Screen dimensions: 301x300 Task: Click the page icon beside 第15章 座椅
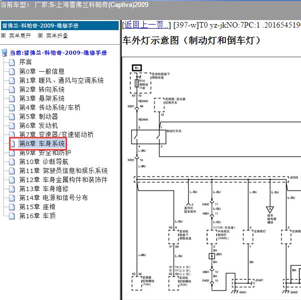[x=12, y=207]
